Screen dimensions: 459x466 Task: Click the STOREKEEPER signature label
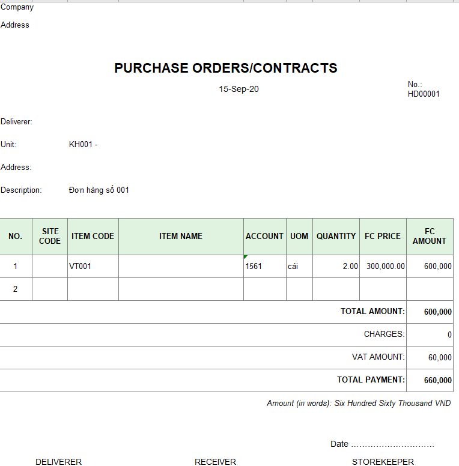click(x=383, y=462)
